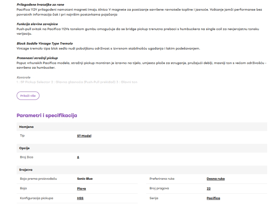Click the Svojstva section header

142,170
